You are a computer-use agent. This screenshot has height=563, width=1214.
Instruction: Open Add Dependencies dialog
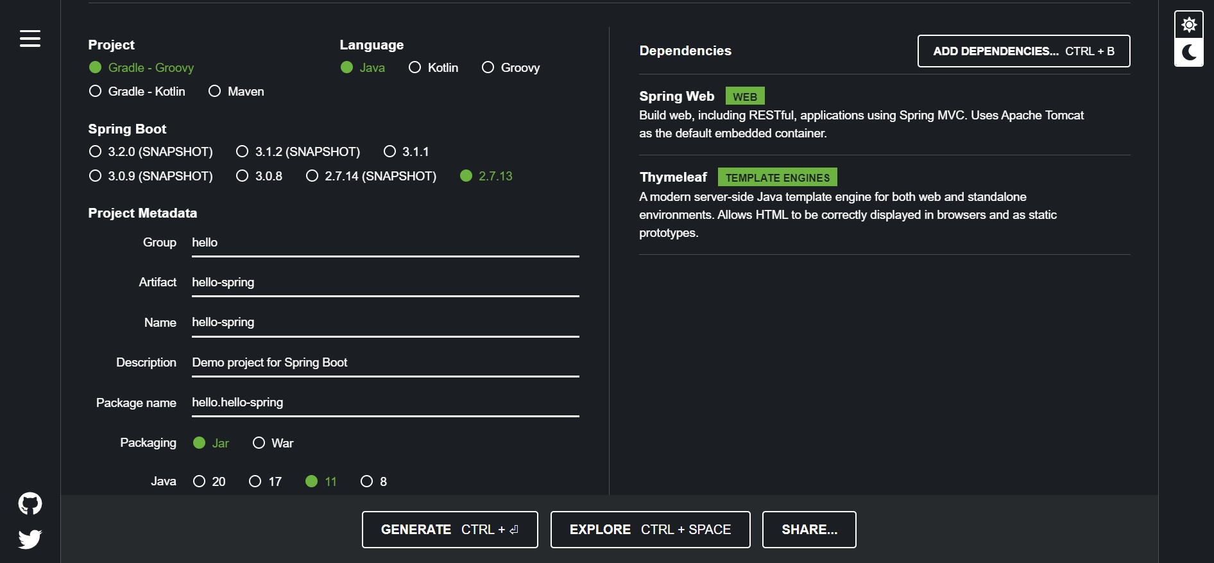pyautogui.click(x=1024, y=51)
